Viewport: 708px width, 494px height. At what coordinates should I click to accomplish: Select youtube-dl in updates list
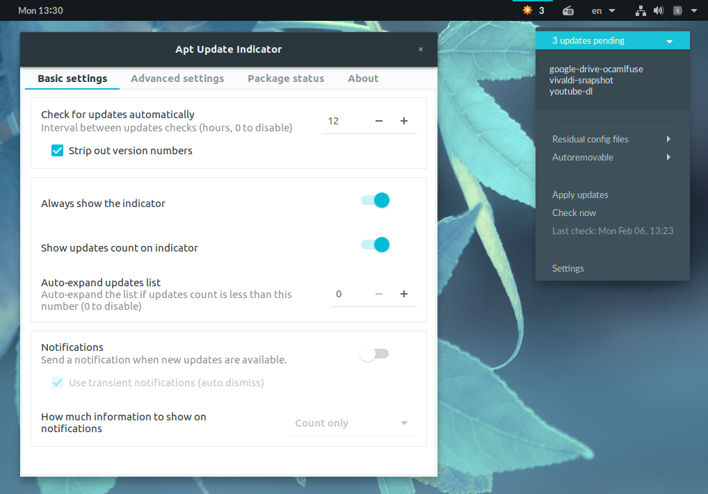click(x=571, y=91)
